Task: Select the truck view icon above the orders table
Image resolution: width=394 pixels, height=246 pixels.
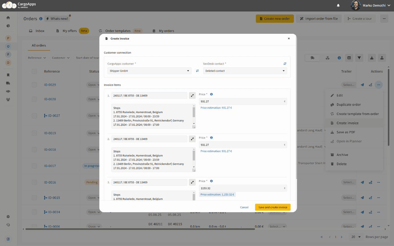Action: point(312,58)
